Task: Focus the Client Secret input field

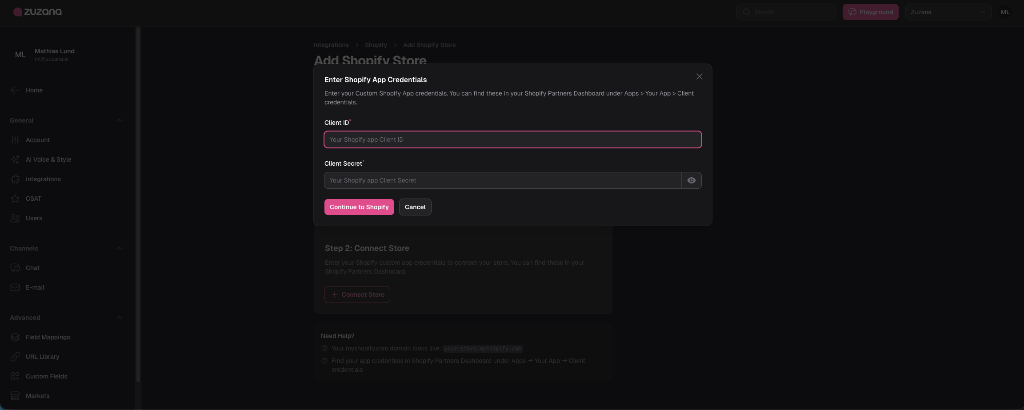Action: pos(502,180)
